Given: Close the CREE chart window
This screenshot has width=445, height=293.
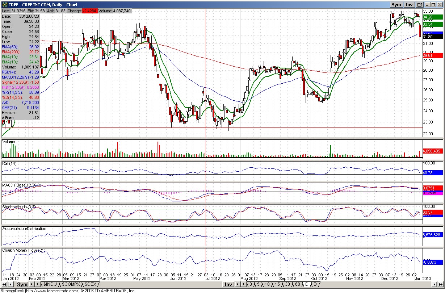Looking at the screenshot, I should [x=440, y=5].
